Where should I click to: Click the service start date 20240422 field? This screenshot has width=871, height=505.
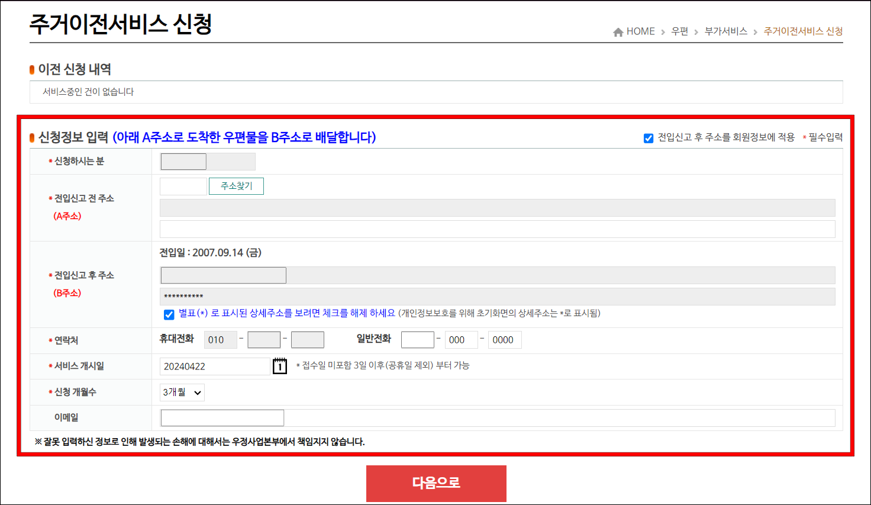click(215, 366)
